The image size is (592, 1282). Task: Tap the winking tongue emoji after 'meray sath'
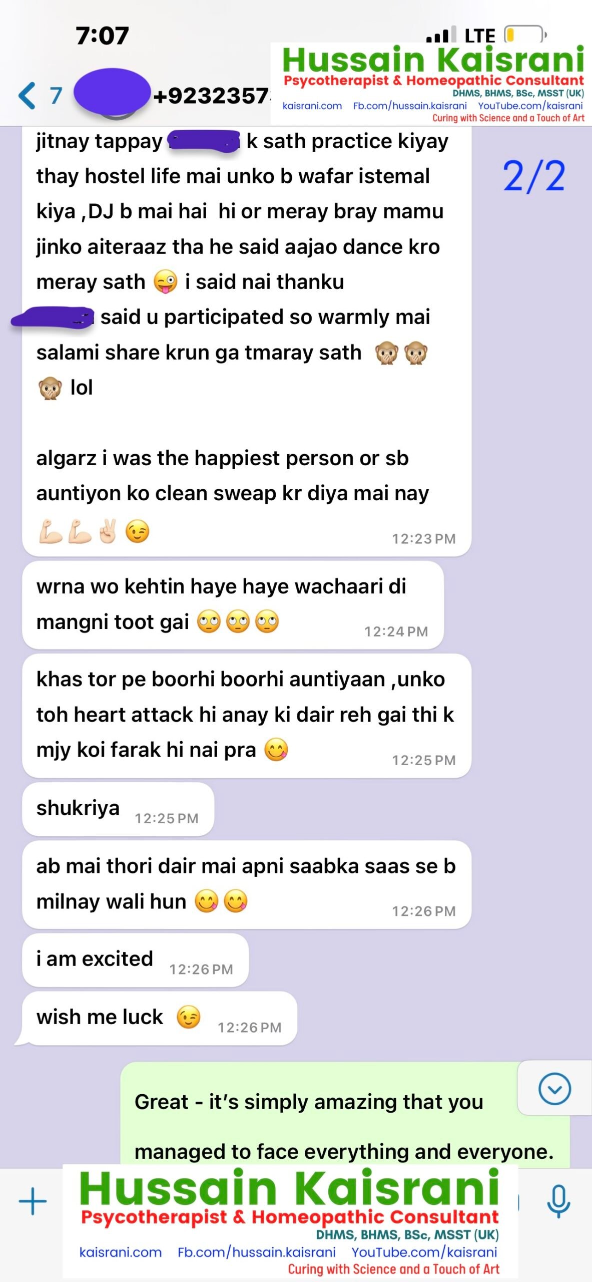[165, 281]
